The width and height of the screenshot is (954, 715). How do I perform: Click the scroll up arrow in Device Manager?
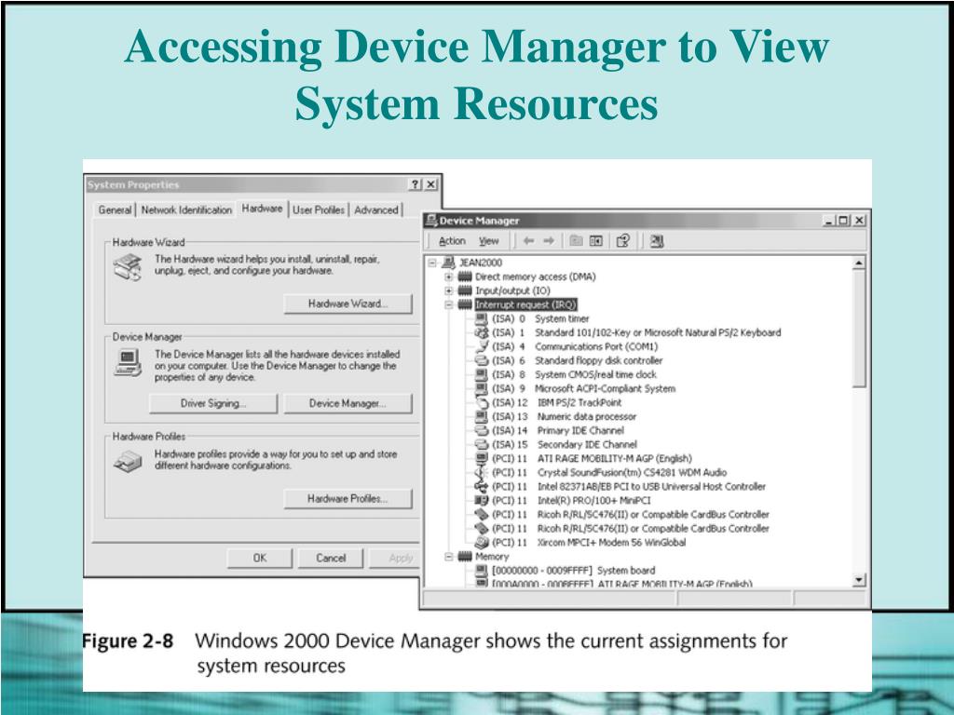(x=858, y=263)
